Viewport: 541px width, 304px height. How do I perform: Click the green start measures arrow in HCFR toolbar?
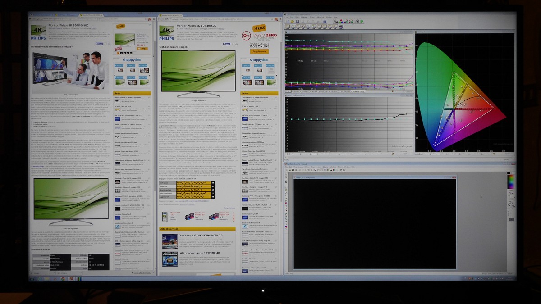[x=362, y=21]
